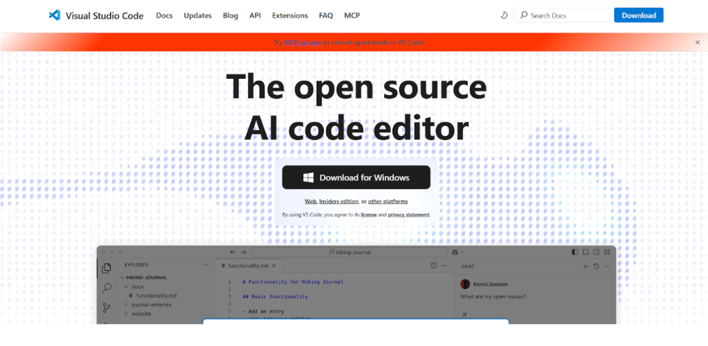Open the Extensions navigation item

290,15
